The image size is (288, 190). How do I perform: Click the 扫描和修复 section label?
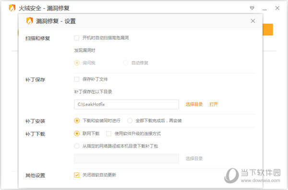(x=37, y=38)
